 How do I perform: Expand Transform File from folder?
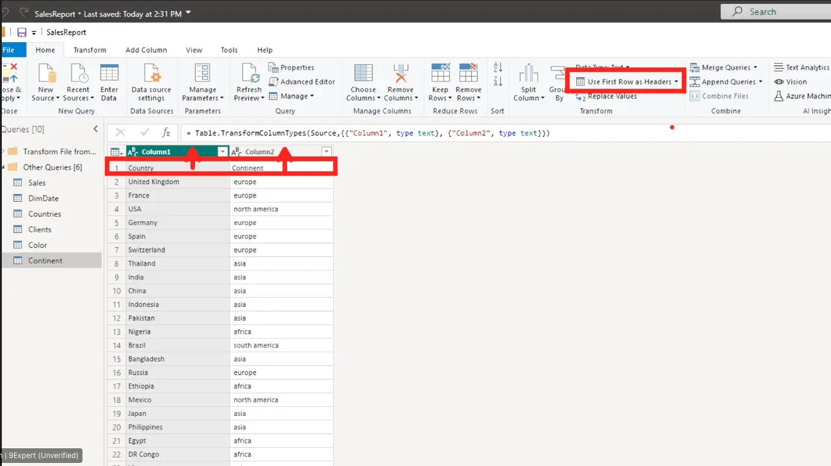pos(2,152)
